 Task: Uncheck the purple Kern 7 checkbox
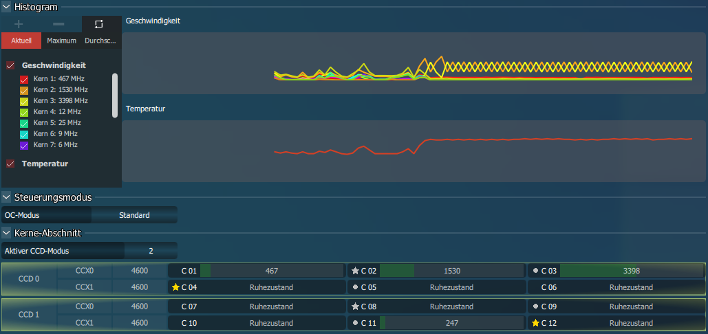click(x=24, y=146)
